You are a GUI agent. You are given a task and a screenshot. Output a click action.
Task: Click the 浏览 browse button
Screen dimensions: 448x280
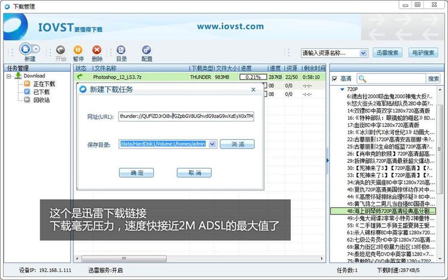237,144
